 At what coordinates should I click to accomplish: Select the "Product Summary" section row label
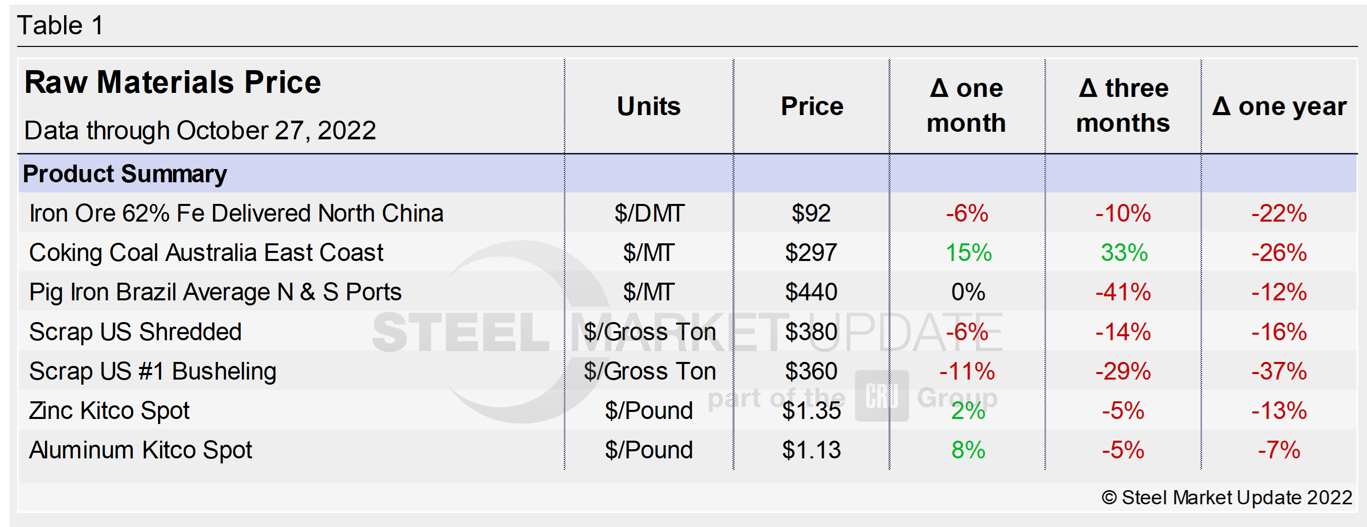(125, 174)
